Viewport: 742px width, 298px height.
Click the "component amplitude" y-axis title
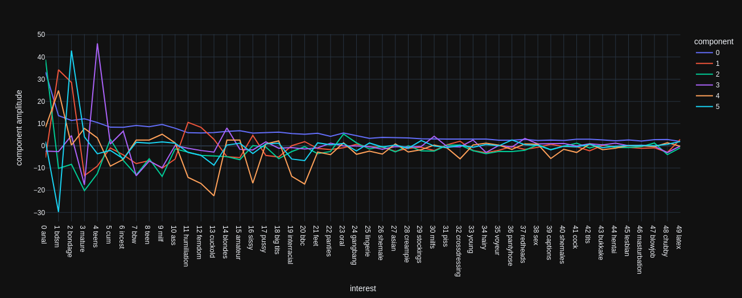[19, 128]
